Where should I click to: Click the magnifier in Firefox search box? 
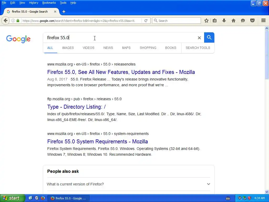pyautogui.click(x=156, y=21)
